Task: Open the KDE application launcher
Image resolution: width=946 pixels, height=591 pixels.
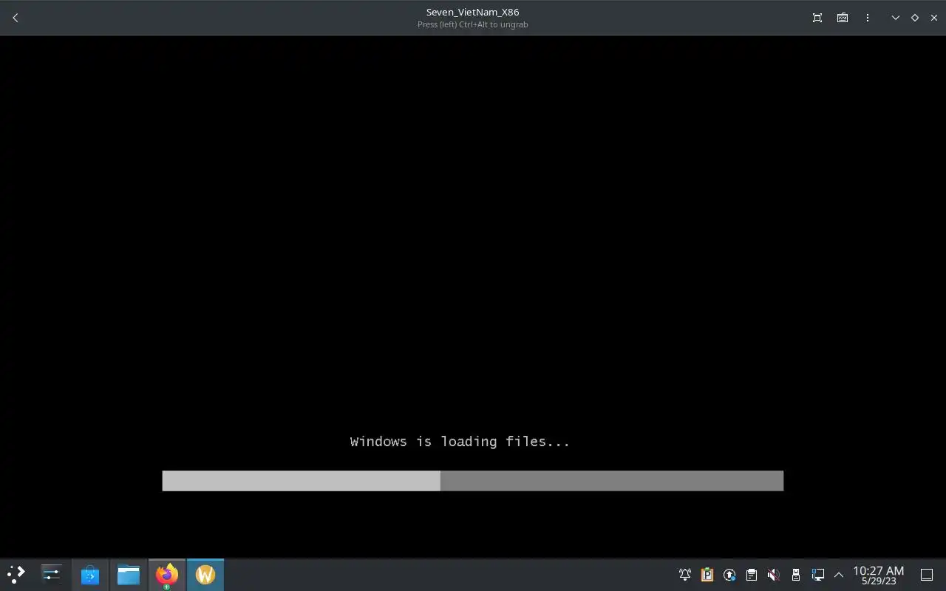Action: tap(16, 574)
